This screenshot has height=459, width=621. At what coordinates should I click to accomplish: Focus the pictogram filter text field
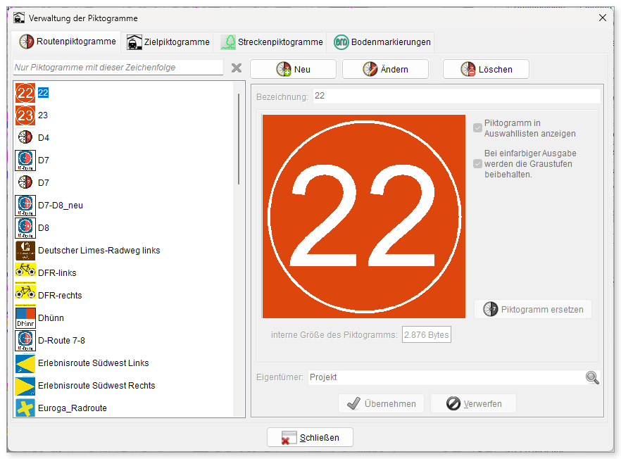point(118,68)
